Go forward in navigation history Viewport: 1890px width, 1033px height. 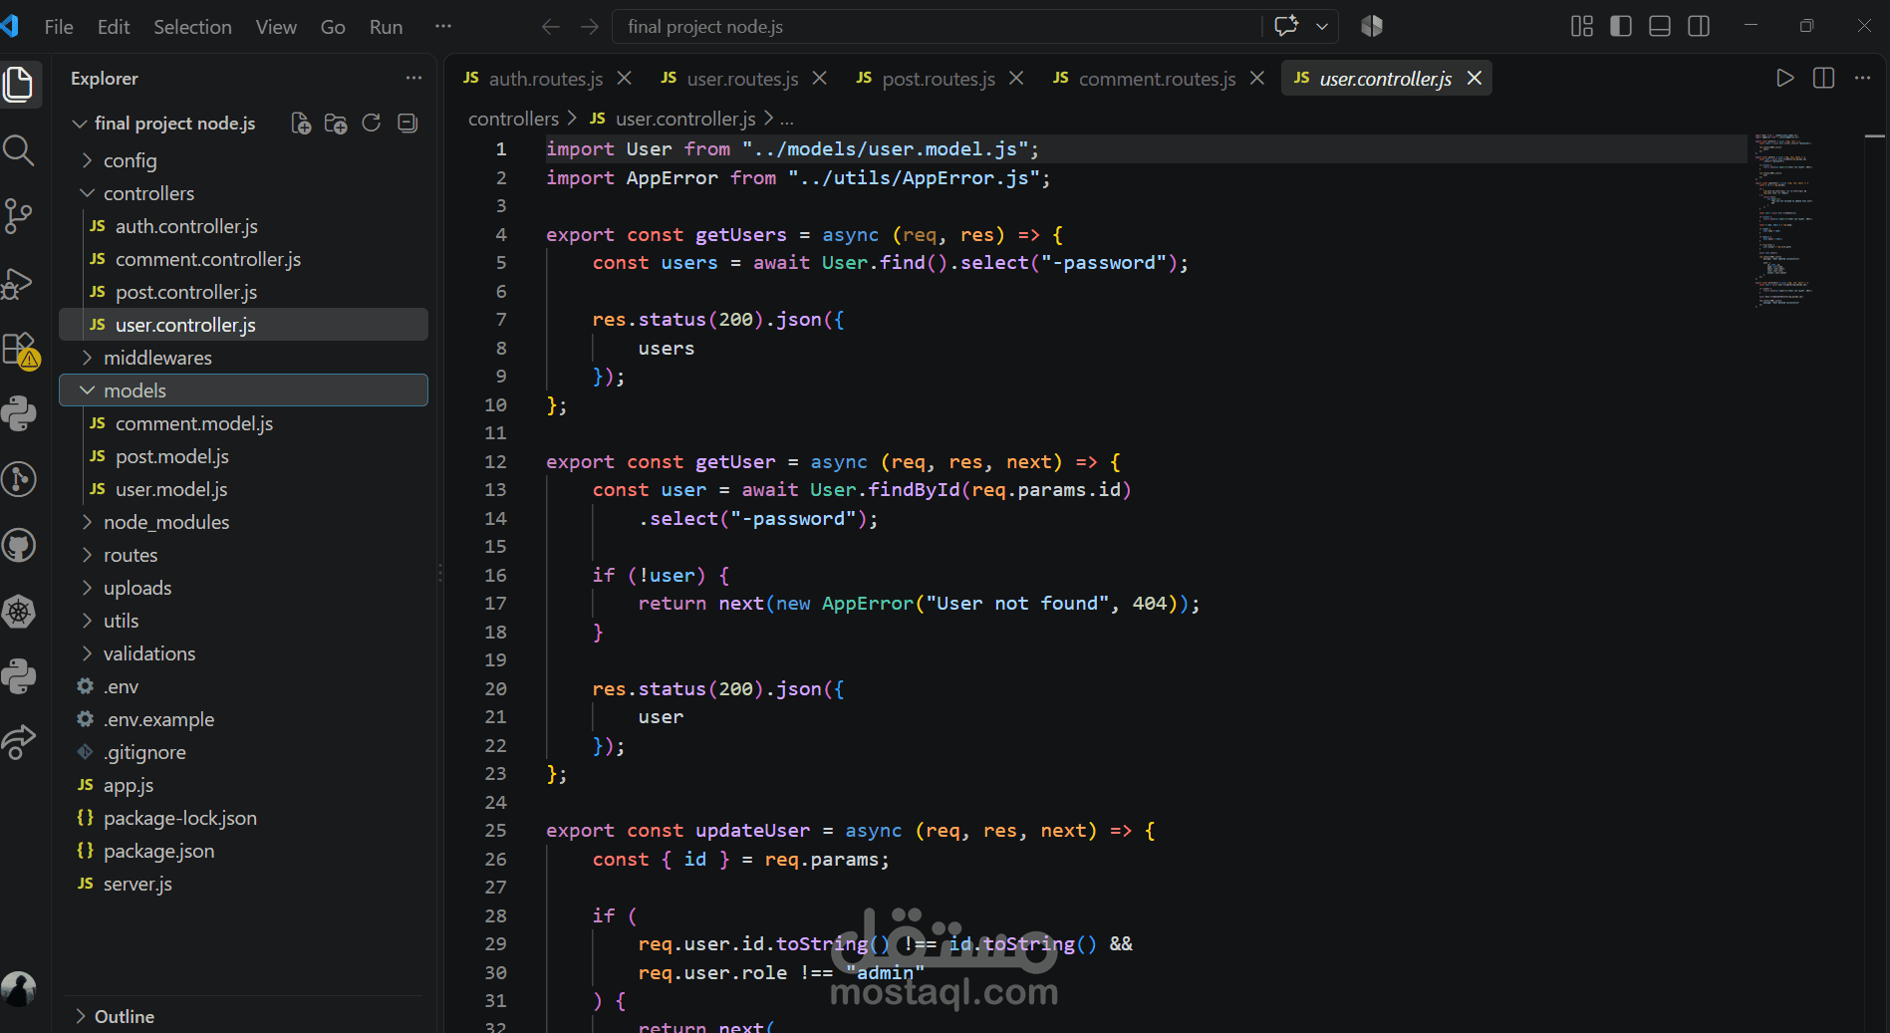click(590, 27)
